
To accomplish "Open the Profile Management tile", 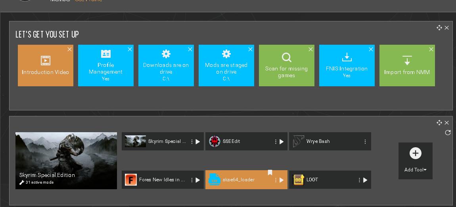I will [x=105, y=65].
